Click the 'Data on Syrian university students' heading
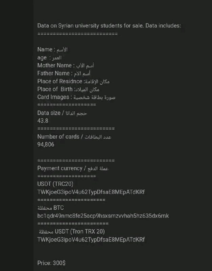Screen dimensions: 212x271 [x=109, y=26]
